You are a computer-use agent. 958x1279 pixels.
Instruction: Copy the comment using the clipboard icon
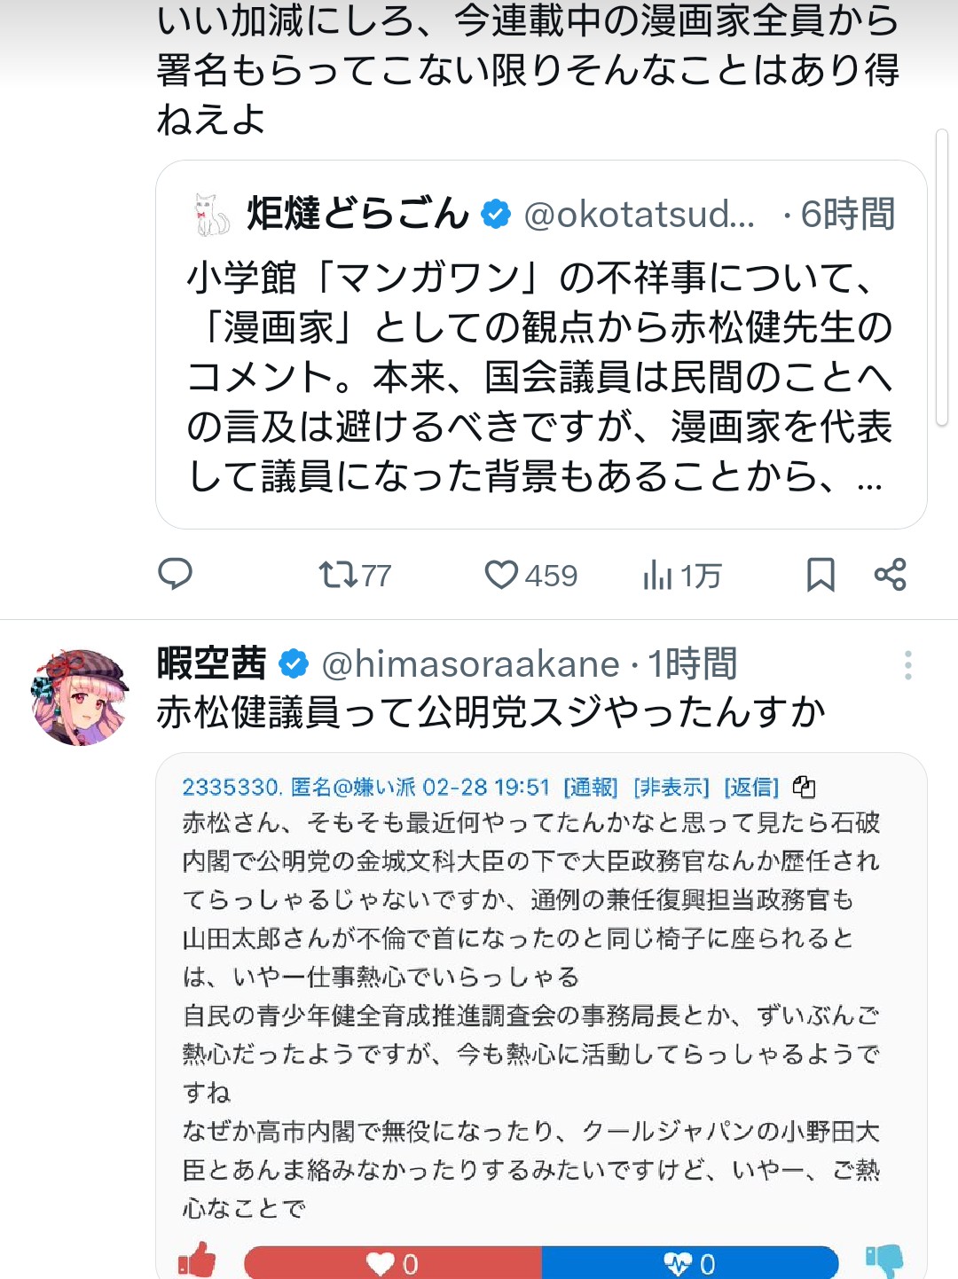tap(804, 787)
